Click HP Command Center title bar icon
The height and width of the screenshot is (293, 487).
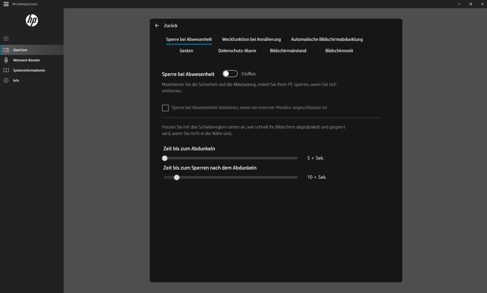(6, 4)
